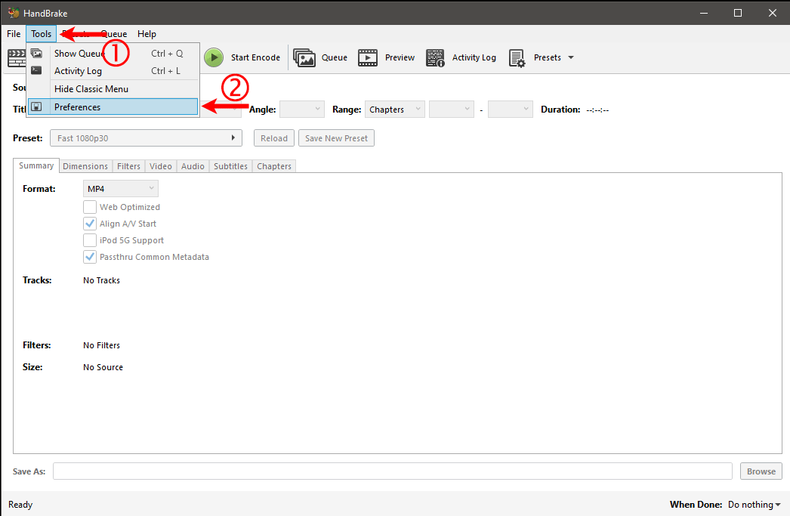Screen dimensions: 790x516
Task: Click the Start Encode green play icon
Action: coord(214,57)
